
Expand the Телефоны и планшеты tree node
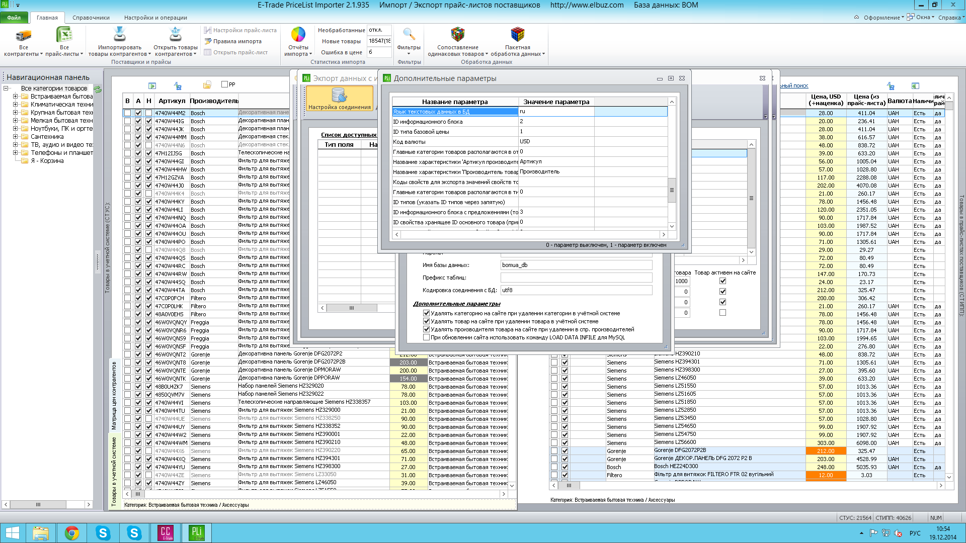coord(15,153)
